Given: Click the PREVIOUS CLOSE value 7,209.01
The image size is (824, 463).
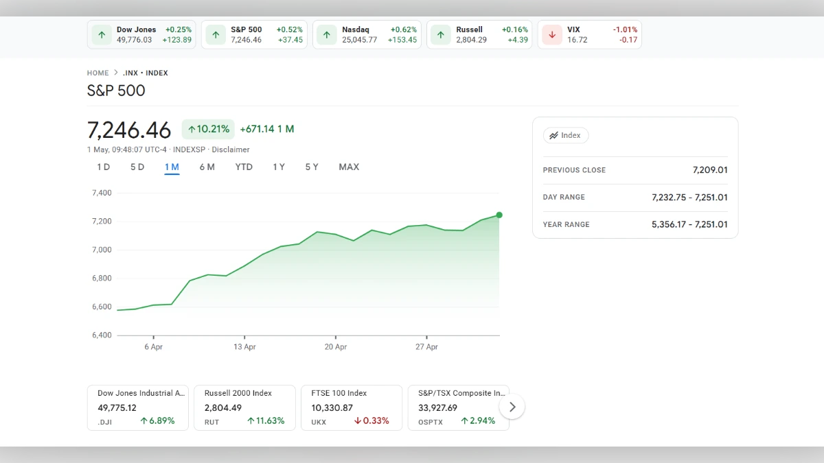Looking at the screenshot, I should [710, 170].
